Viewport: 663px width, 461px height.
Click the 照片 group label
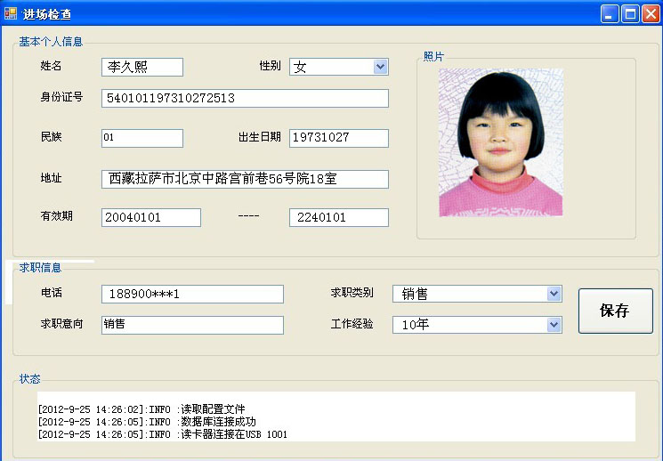coord(433,56)
